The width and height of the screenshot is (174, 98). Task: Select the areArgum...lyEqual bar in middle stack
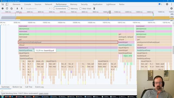point(126,37)
